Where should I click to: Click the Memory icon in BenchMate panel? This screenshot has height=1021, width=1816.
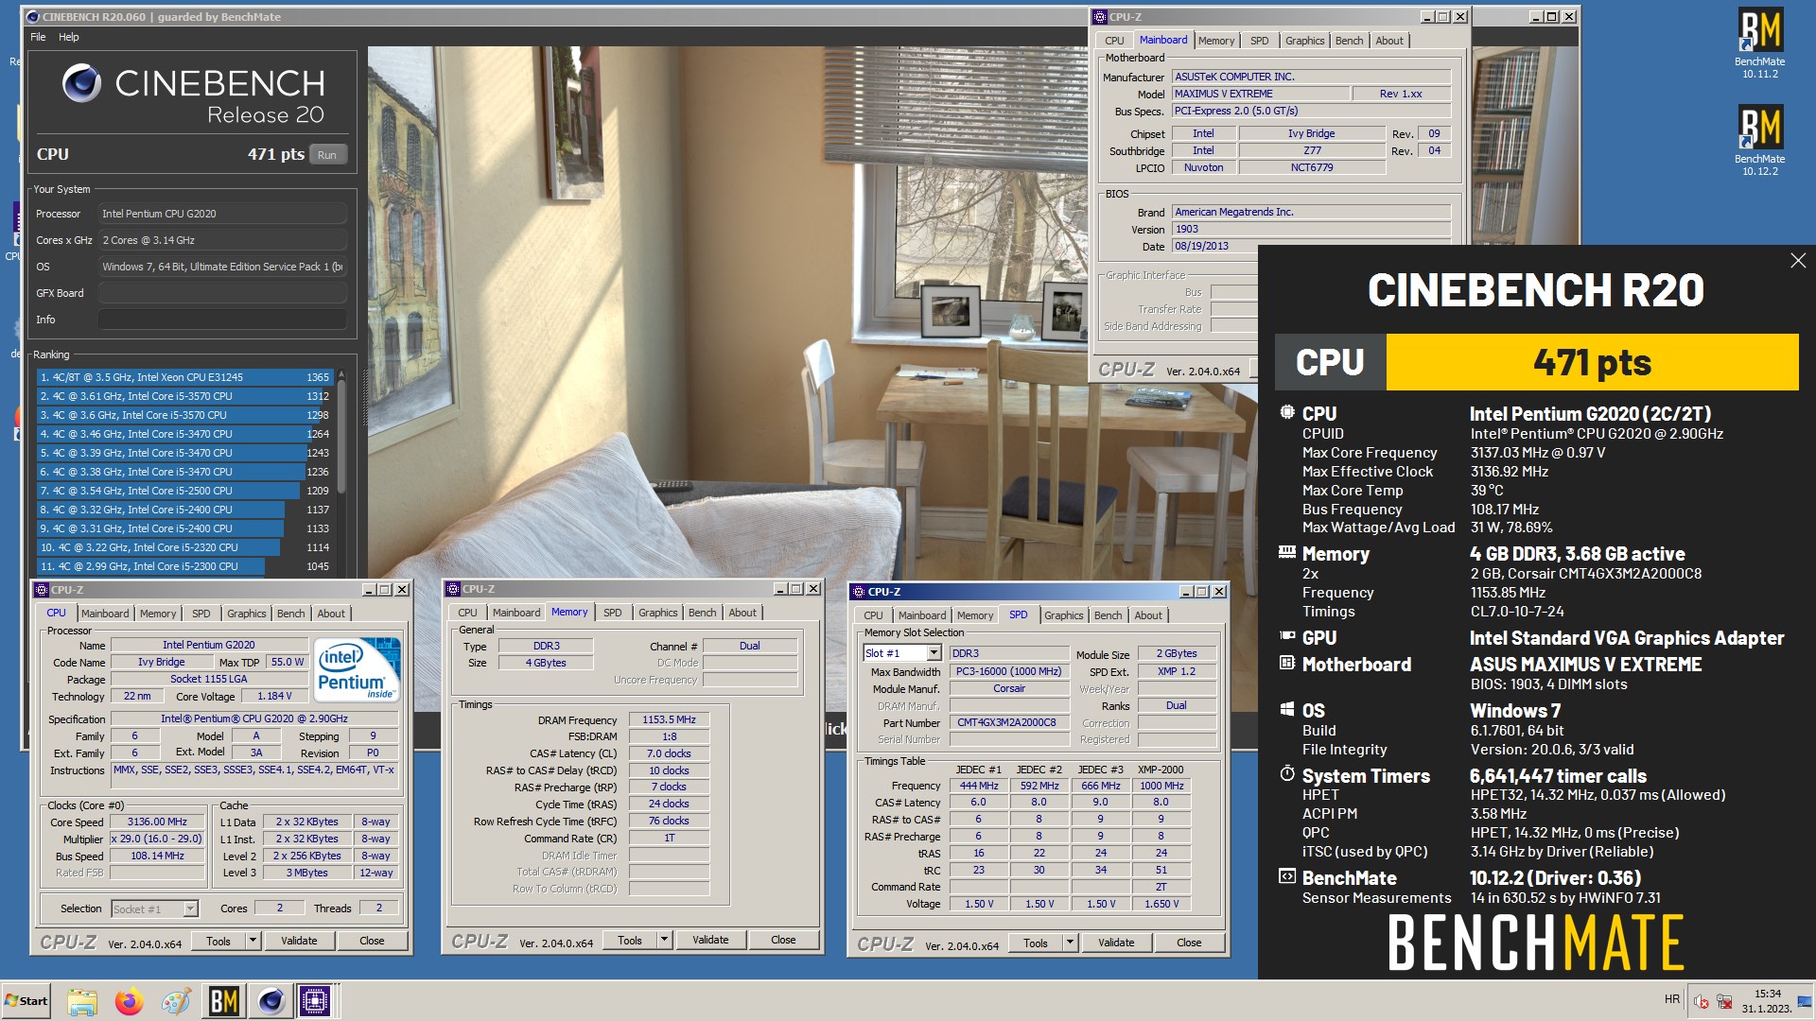tap(1287, 552)
